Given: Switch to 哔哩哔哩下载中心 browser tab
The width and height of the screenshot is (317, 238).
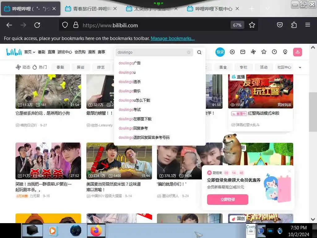Looking at the screenshot, I should (214, 9).
